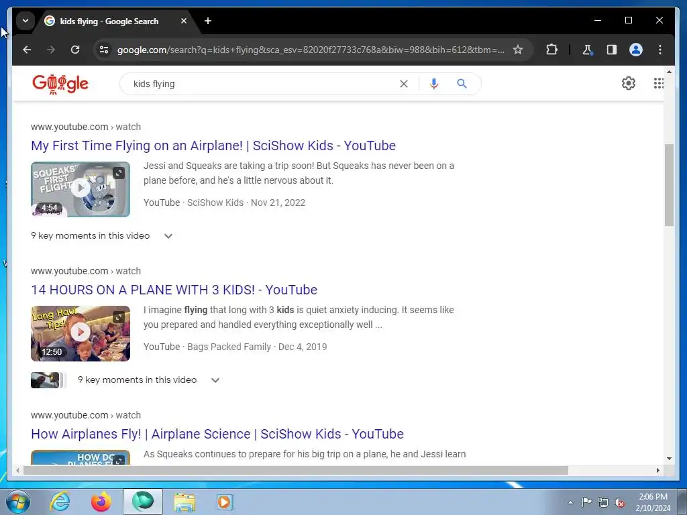
Task: Play the Long Haul Tips thumbnail
Action: pos(81,333)
